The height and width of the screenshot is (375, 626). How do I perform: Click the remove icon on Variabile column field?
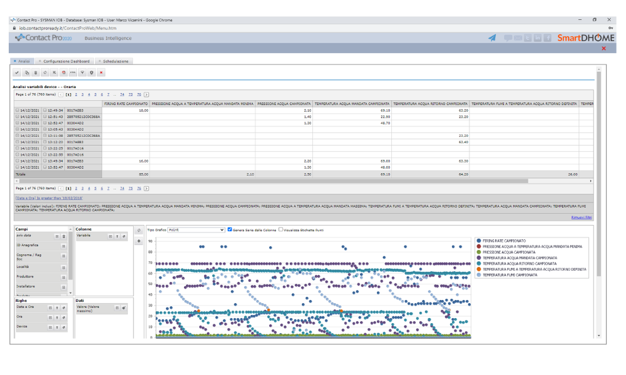(x=110, y=236)
